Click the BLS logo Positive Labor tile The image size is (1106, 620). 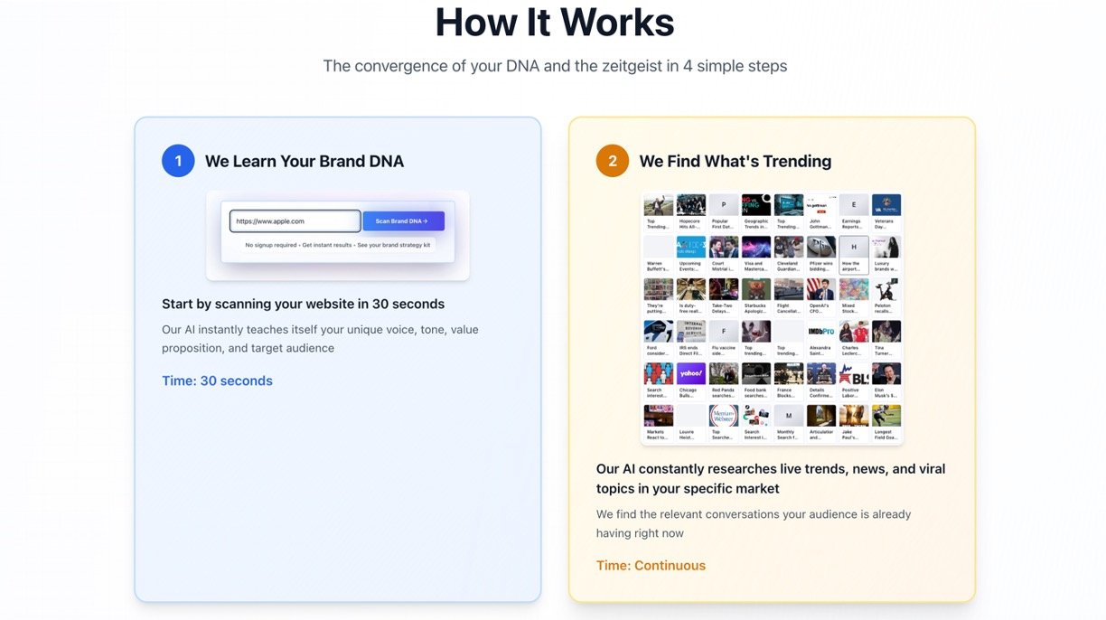tap(854, 374)
